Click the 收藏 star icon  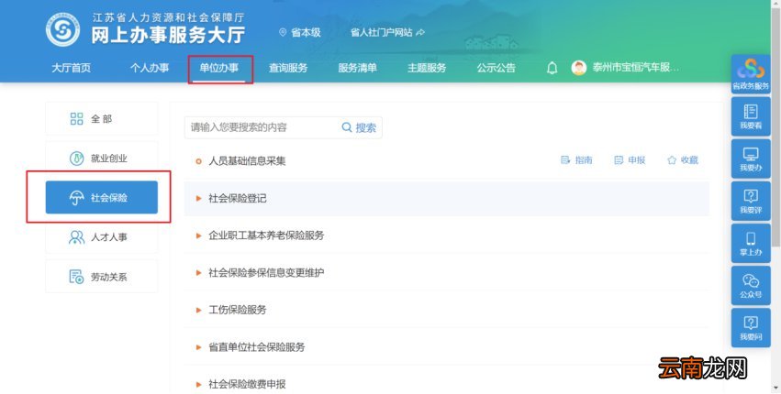click(672, 160)
